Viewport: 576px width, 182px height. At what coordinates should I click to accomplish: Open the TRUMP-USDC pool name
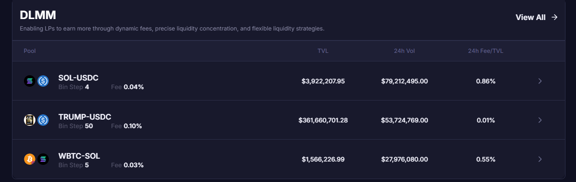(85, 117)
